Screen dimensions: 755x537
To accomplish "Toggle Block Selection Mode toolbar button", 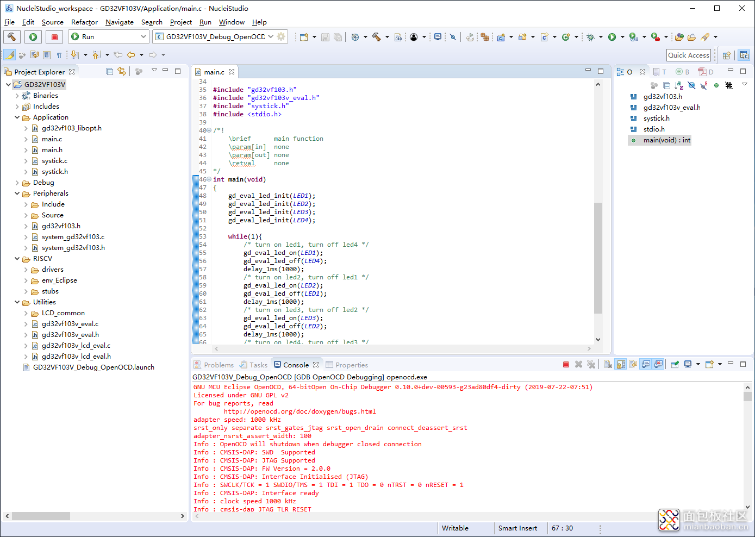I will [47, 55].
